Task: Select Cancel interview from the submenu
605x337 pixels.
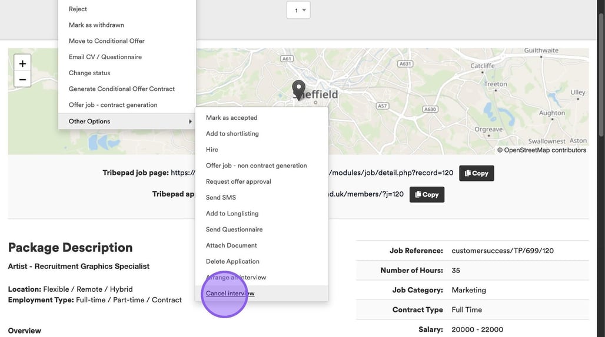Action: pos(230,294)
